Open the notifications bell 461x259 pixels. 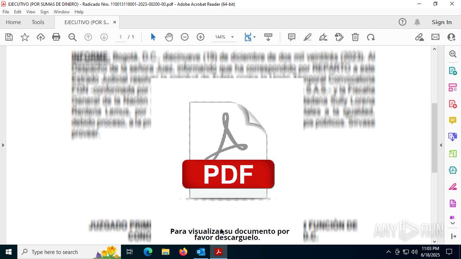tap(417, 22)
